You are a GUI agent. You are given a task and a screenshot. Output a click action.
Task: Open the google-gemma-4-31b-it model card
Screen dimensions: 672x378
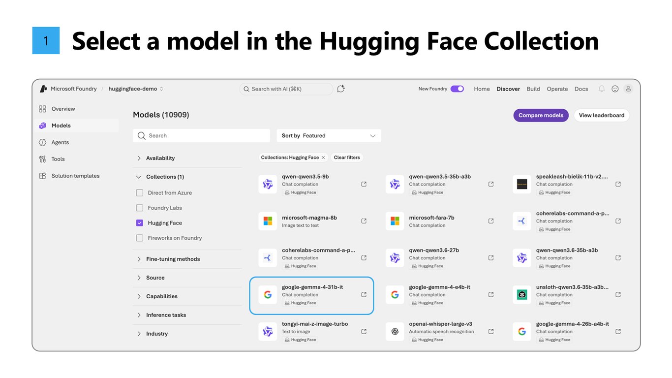311,295
